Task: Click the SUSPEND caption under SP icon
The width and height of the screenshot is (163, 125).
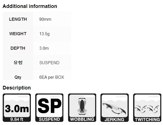Action: (49, 119)
